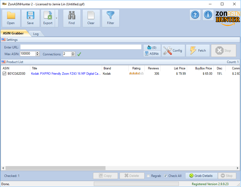Click the Kodak brand cell
Viewport: 241px width, 187px height.
[x=107, y=74]
